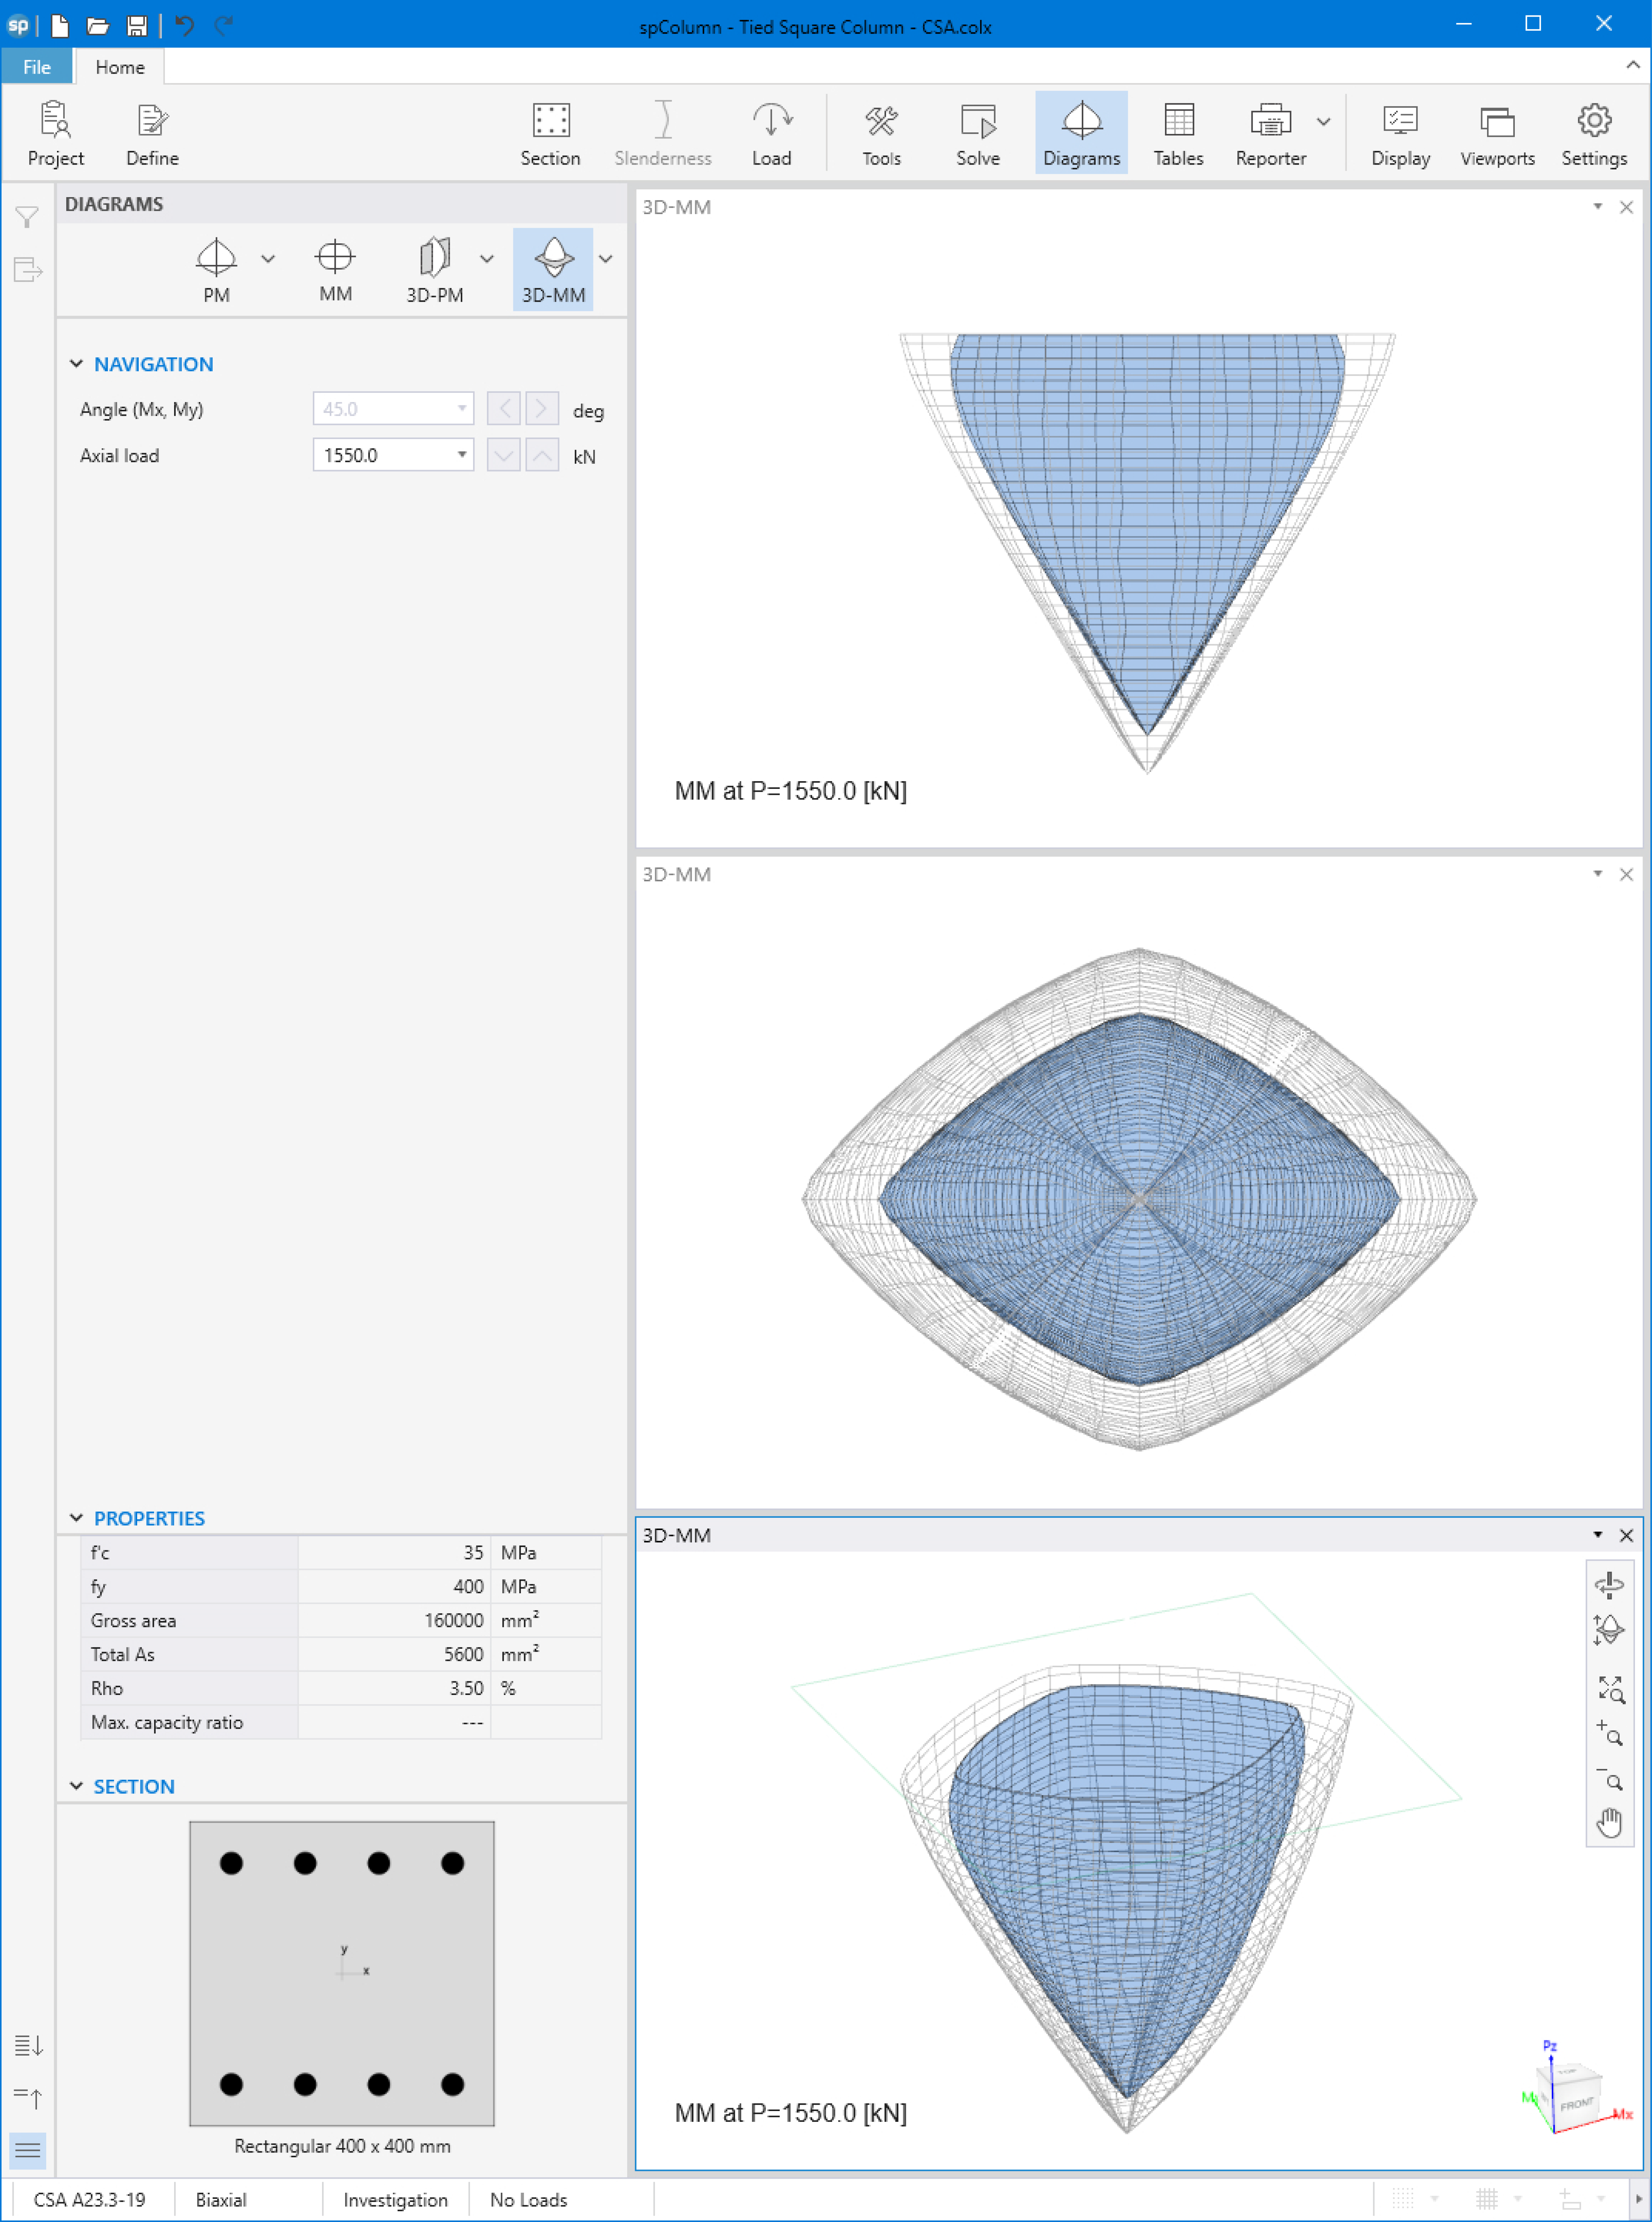Expand the PM diagram options arrow

click(268, 258)
